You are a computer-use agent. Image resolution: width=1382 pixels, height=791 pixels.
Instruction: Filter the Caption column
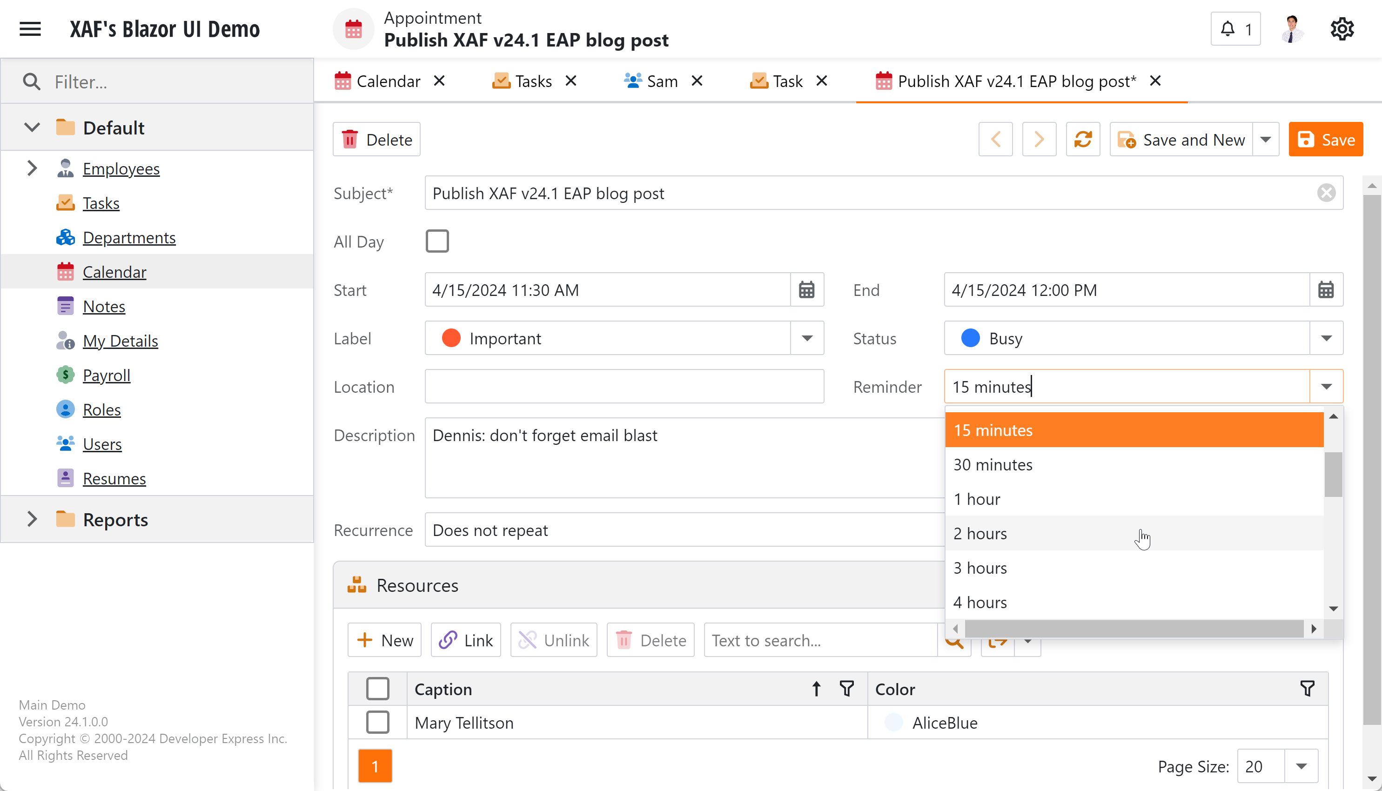(x=846, y=689)
